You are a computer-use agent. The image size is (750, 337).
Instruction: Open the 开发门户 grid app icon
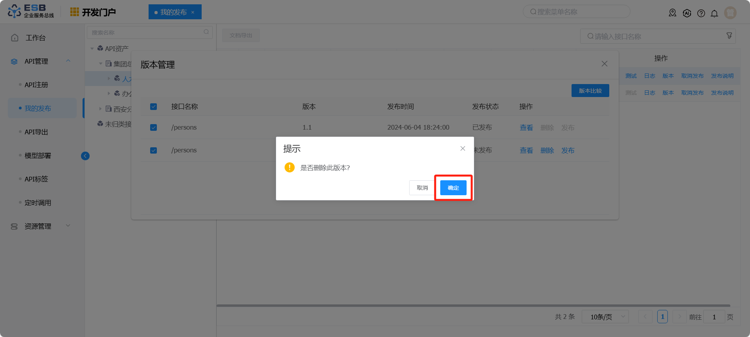pos(74,12)
